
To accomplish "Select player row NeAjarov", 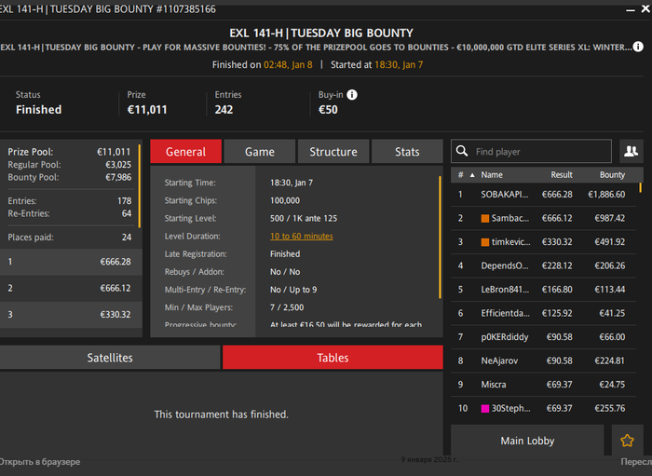I will click(543, 360).
